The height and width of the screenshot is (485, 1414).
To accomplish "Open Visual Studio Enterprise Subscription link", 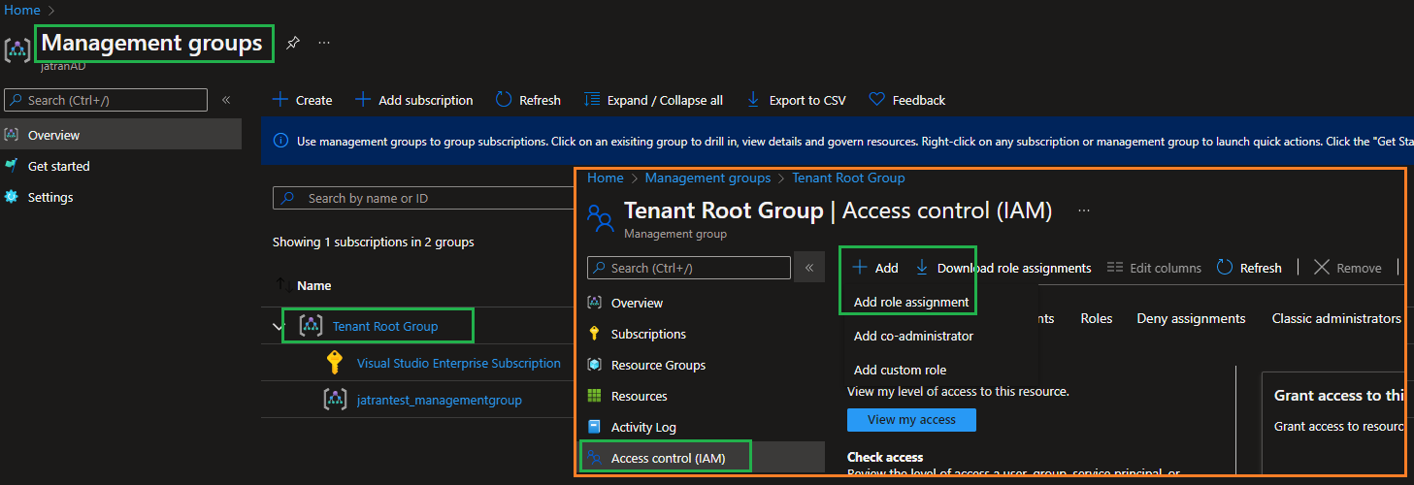I will point(459,363).
